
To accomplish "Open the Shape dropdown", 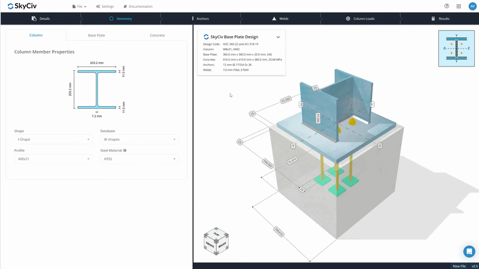I will [53, 140].
